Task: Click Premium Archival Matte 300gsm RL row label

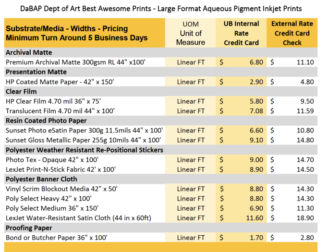Action: pyautogui.click(x=73, y=62)
